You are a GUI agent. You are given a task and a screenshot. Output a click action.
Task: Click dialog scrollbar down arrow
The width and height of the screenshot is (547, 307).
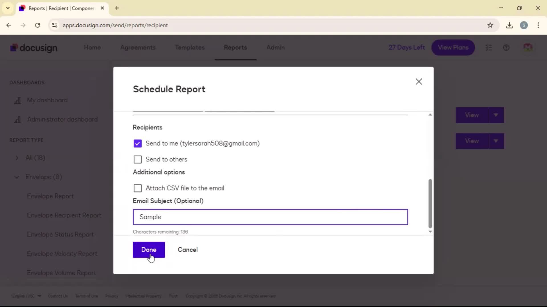pos(430,232)
